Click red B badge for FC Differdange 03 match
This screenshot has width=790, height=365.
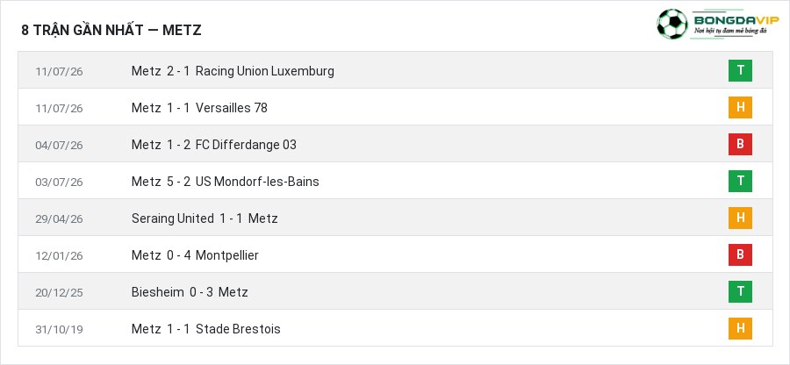740,144
